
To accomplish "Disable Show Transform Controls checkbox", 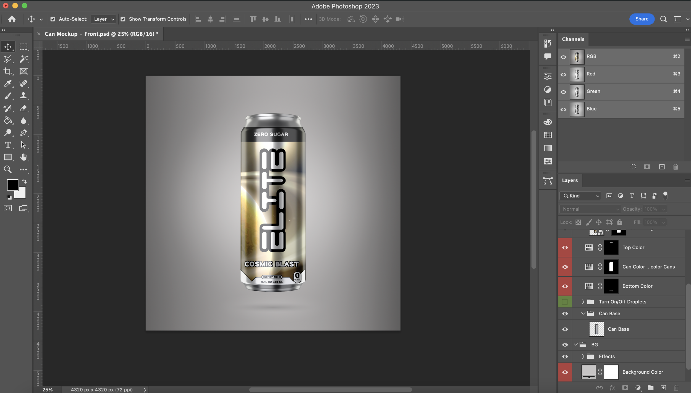I will pos(123,19).
